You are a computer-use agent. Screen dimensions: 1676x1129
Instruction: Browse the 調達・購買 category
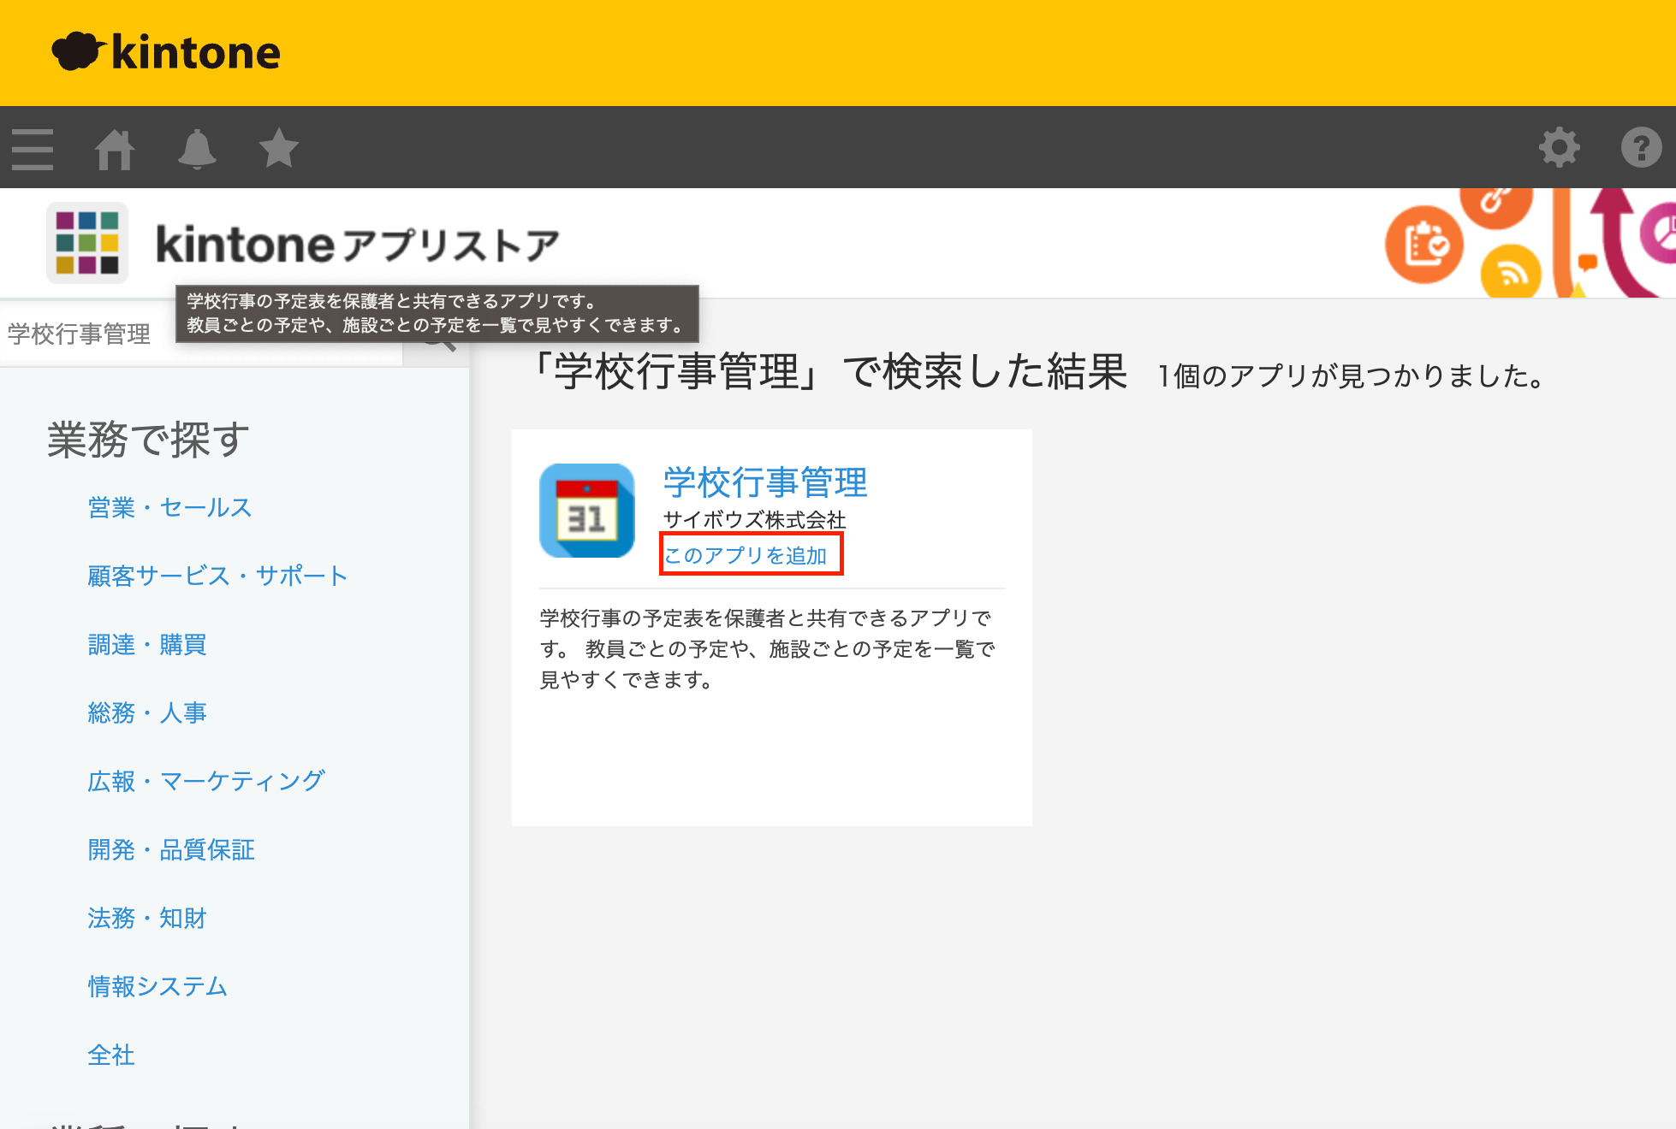coord(147,644)
